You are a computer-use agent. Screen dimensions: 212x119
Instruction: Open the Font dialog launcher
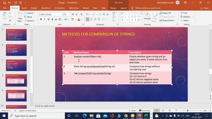click(x=83, y=24)
